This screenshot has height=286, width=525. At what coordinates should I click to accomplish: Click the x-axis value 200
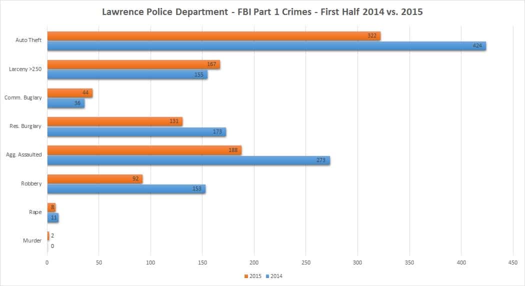tap(254, 262)
